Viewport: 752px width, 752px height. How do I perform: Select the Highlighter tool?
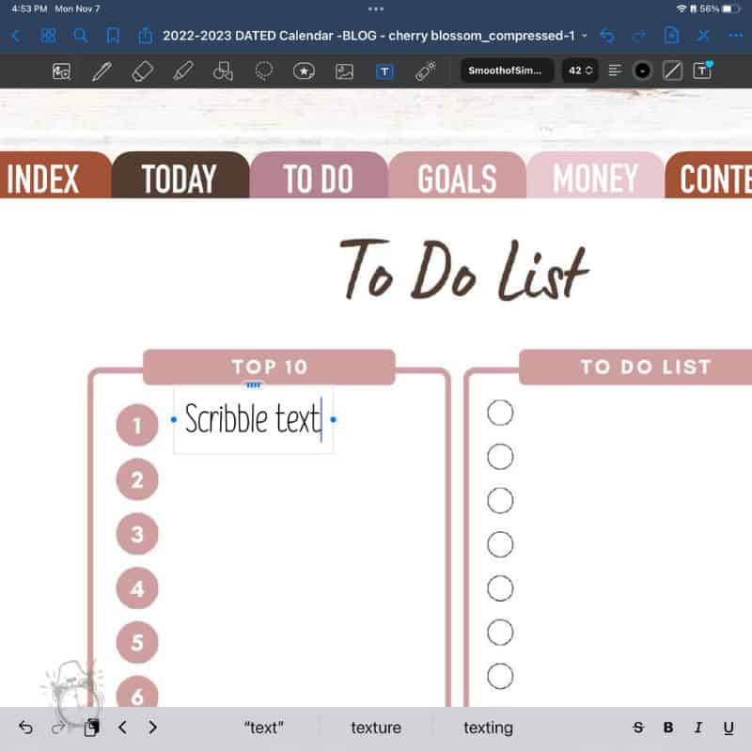pyautogui.click(x=183, y=71)
